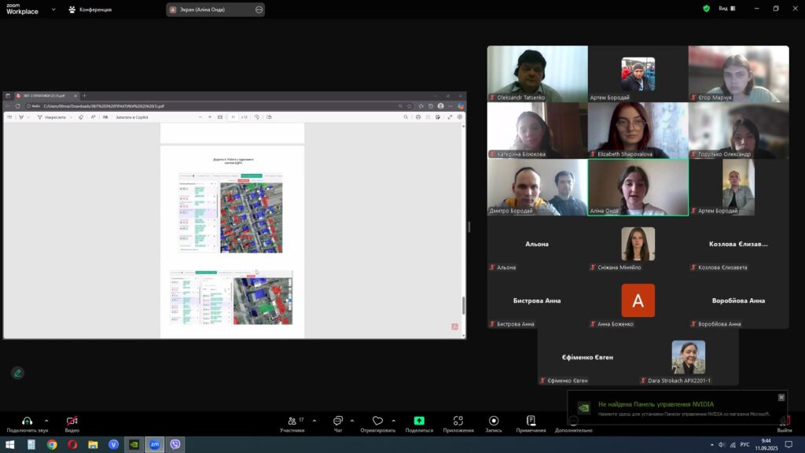805x453 pixels.
Task: Click the shared browser's PDF document tab
Action: point(46,95)
